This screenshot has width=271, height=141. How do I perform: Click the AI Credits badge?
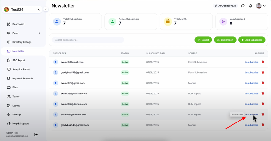pyautogui.click(x=225, y=6)
